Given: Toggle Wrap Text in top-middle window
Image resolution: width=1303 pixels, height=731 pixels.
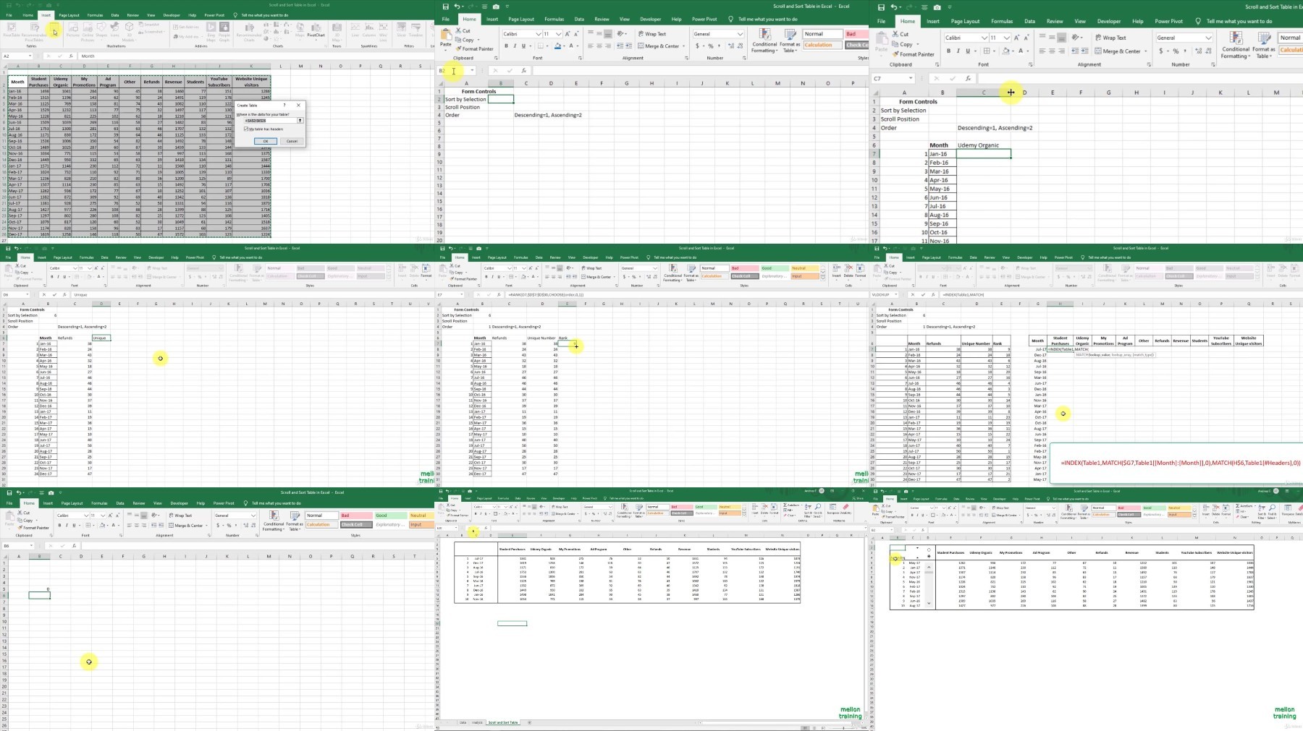Looking at the screenshot, I should tap(652, 34).
